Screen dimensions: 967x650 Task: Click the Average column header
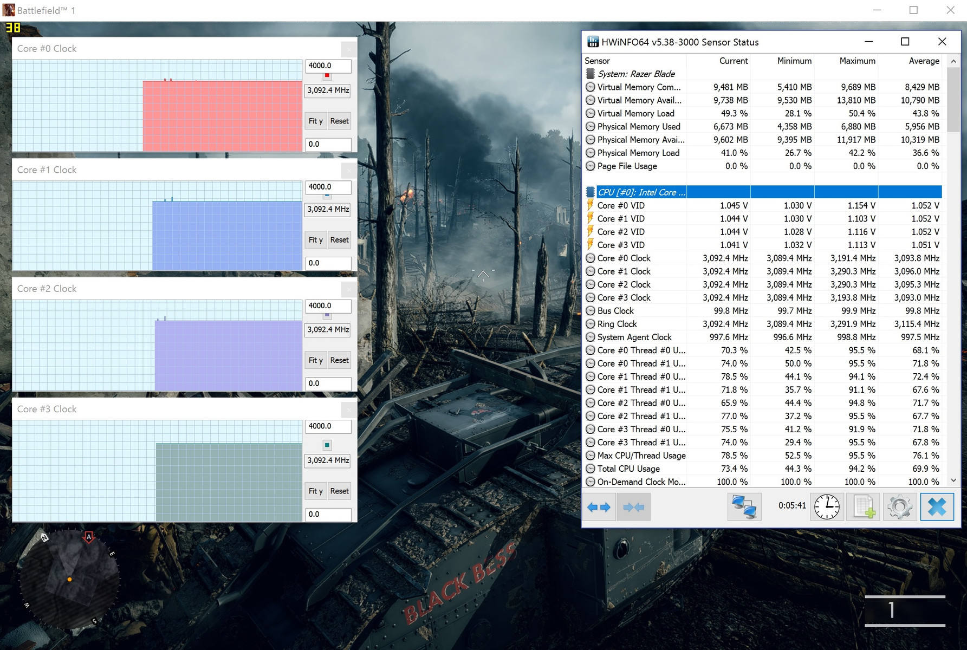(x=910, y=61)
